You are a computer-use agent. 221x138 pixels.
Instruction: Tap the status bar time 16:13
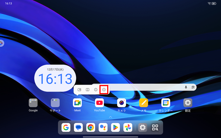pyautogui.click(x=8, y=3)
